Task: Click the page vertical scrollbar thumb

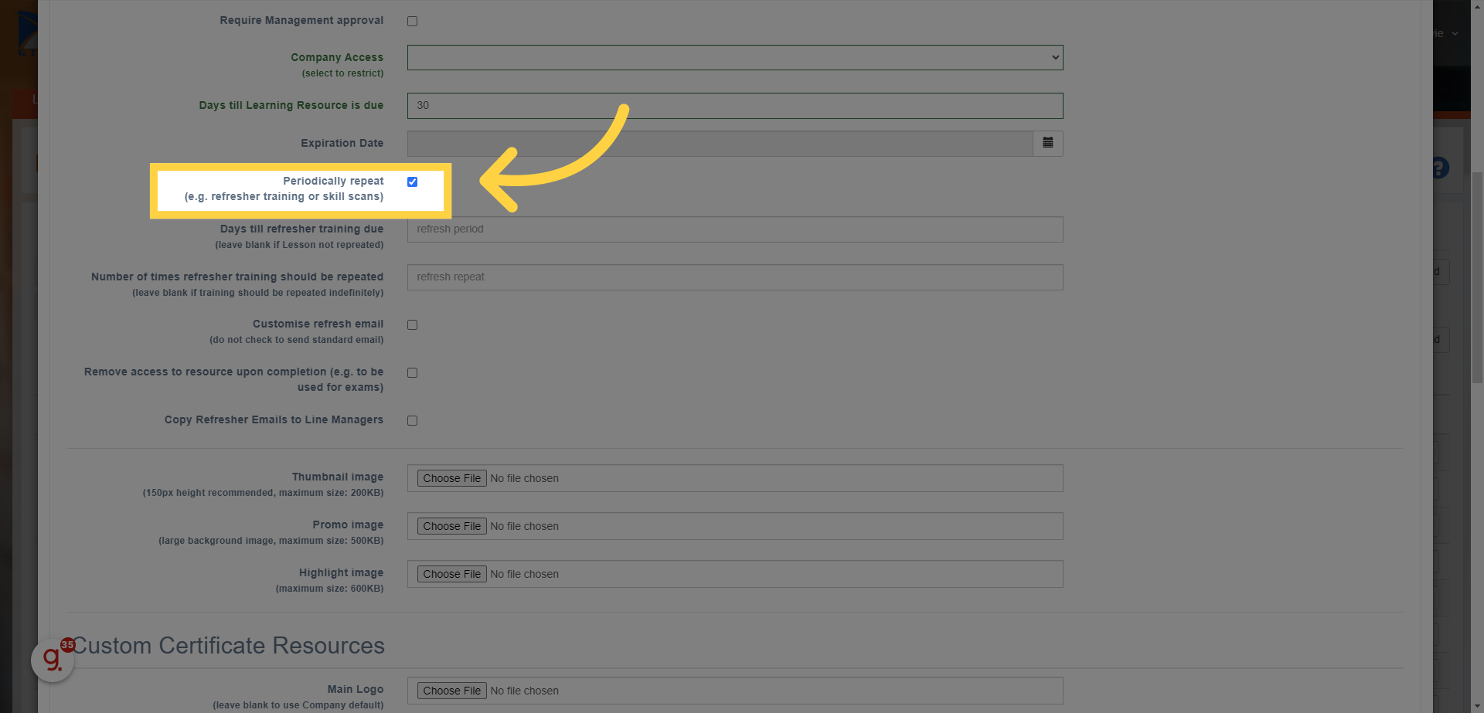Action: tap(1477, 278)
